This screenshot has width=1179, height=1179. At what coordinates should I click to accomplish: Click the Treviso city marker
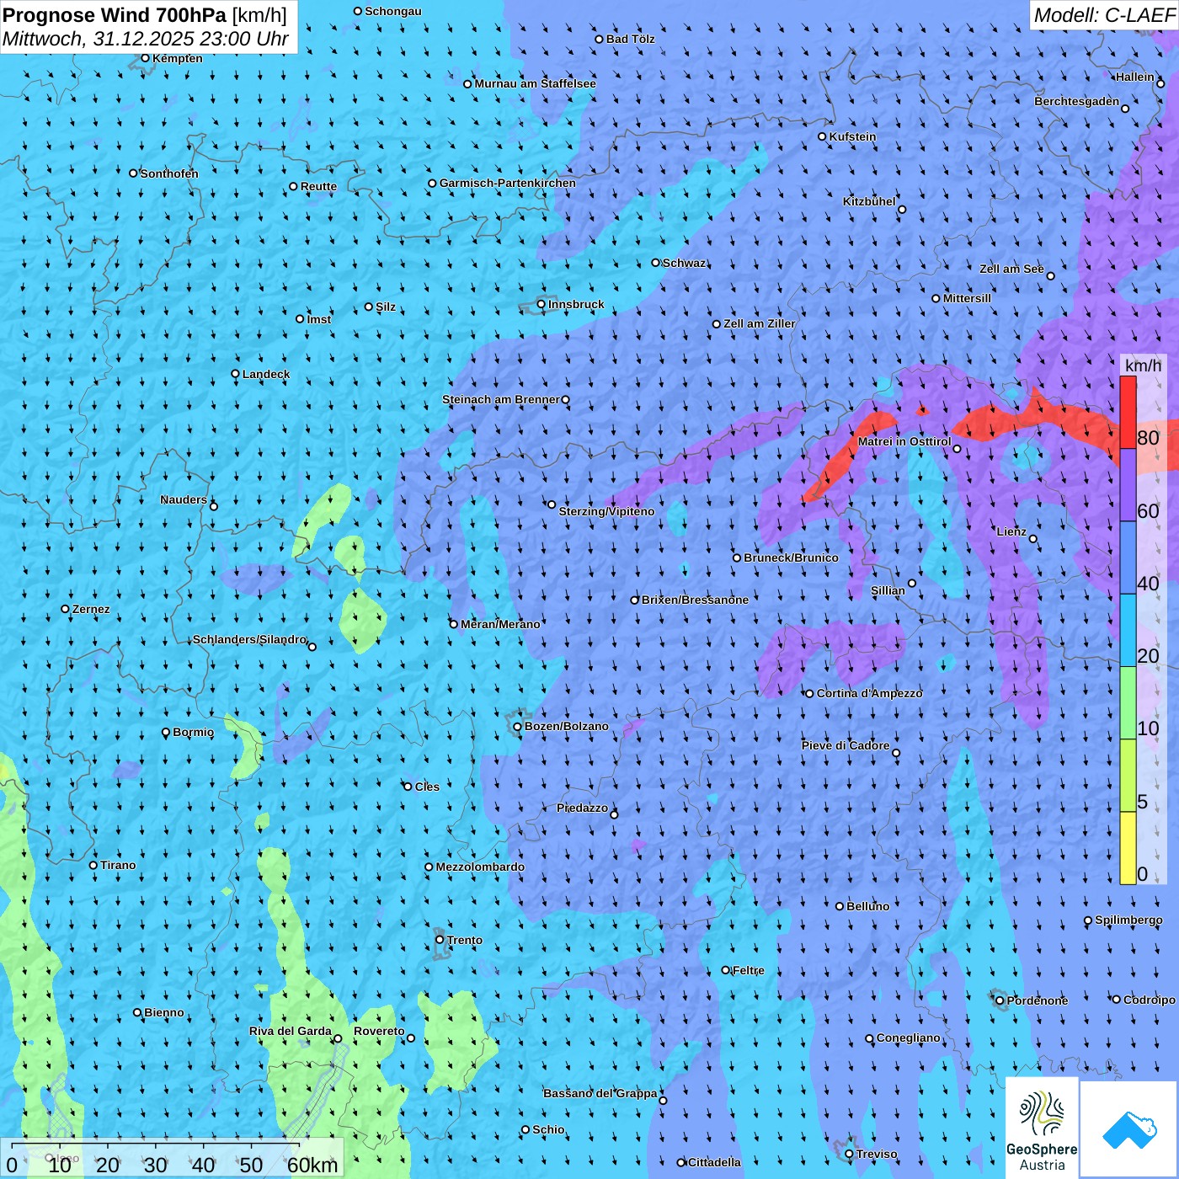tap(849, 1154)
